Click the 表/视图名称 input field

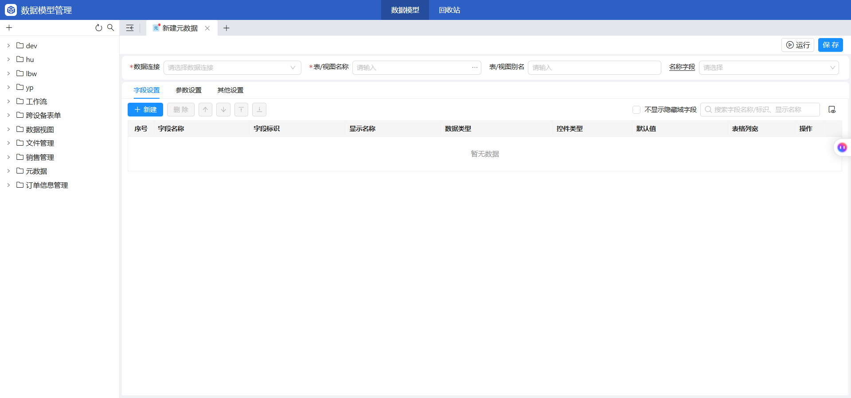click(x=417, y=67)
